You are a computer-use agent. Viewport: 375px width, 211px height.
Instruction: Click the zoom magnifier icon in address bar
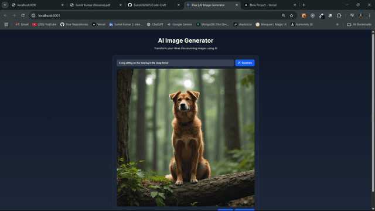(x=284, y=16)
